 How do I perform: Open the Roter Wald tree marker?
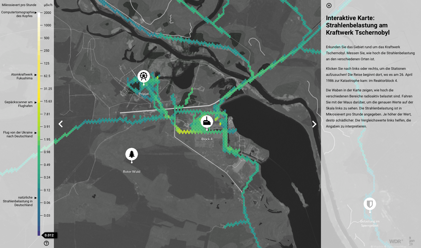tap(132, 154)
